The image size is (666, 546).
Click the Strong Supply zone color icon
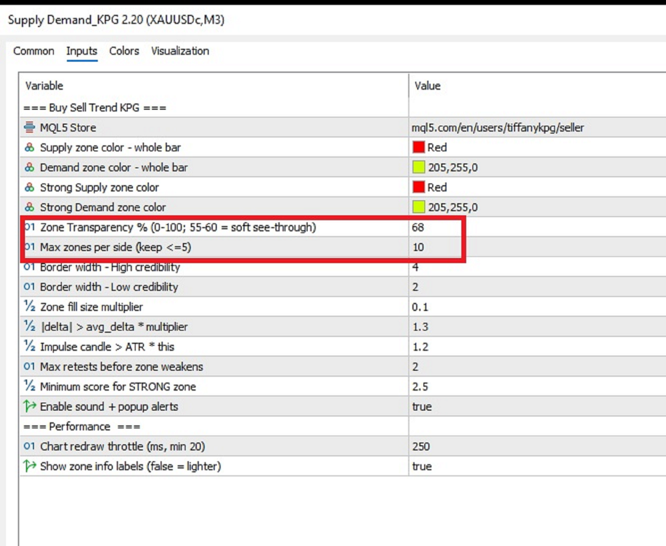tap(29, 187)
